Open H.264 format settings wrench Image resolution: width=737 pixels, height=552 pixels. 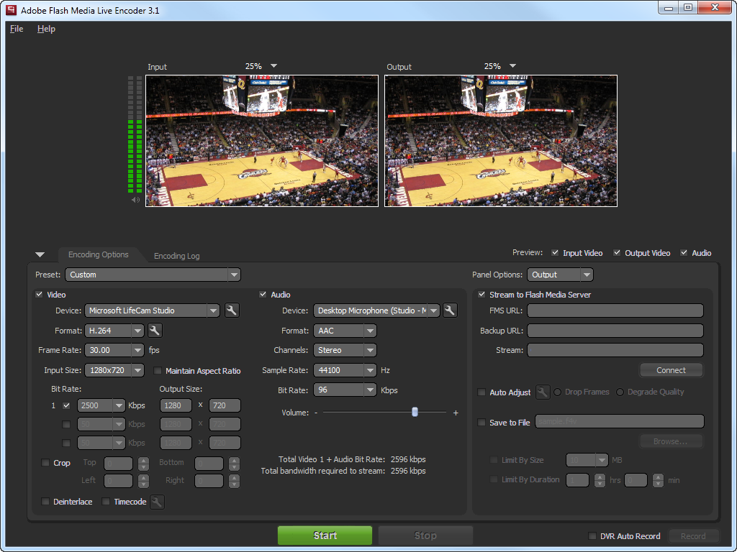pos(155,331)
